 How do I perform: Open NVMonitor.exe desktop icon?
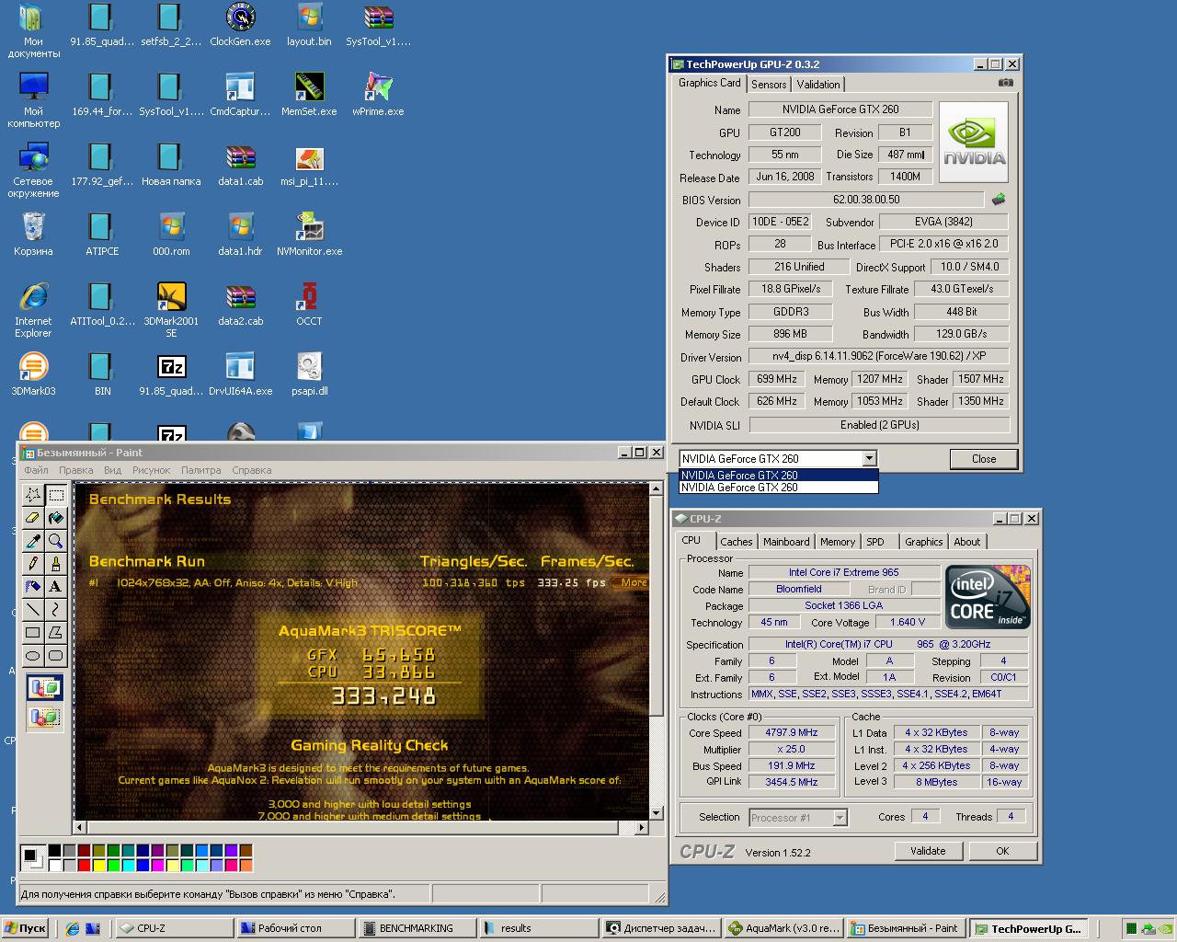coord(309,235)
